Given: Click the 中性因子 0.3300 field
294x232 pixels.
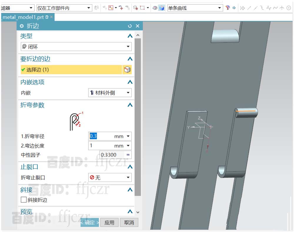Looking at the screenshot, I should (x=112, y=155).
